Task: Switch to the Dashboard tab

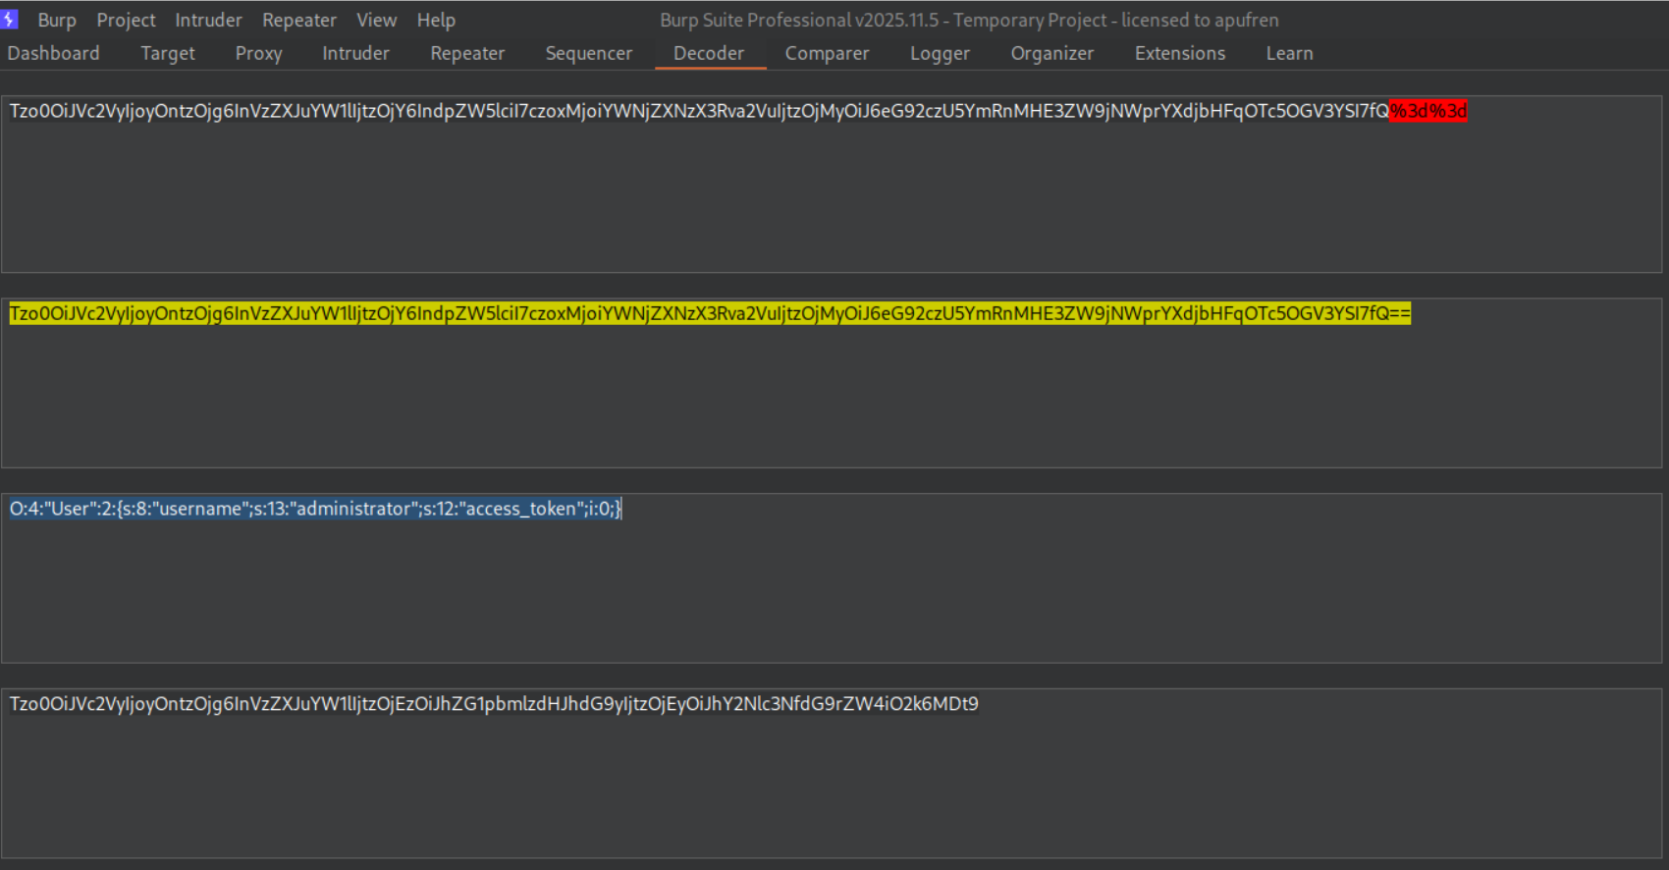Action: pyautogui.click(x=54, y=53)
